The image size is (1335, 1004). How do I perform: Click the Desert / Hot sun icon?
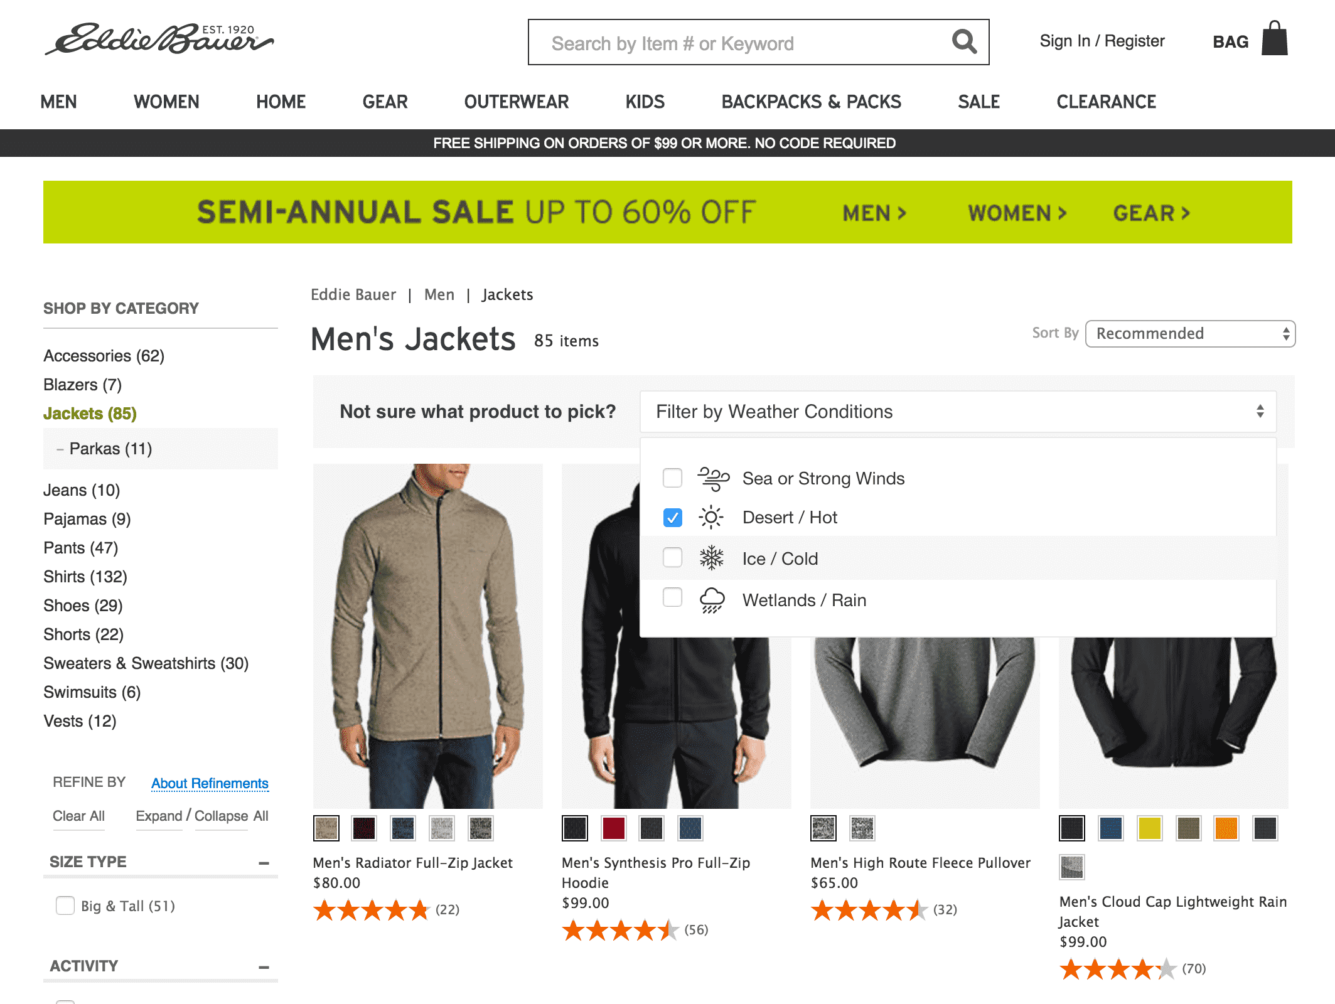coord(710,517)
